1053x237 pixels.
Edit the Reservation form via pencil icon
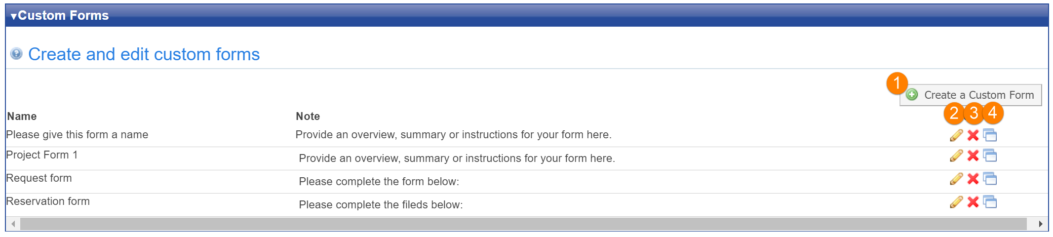pos(956,202)
